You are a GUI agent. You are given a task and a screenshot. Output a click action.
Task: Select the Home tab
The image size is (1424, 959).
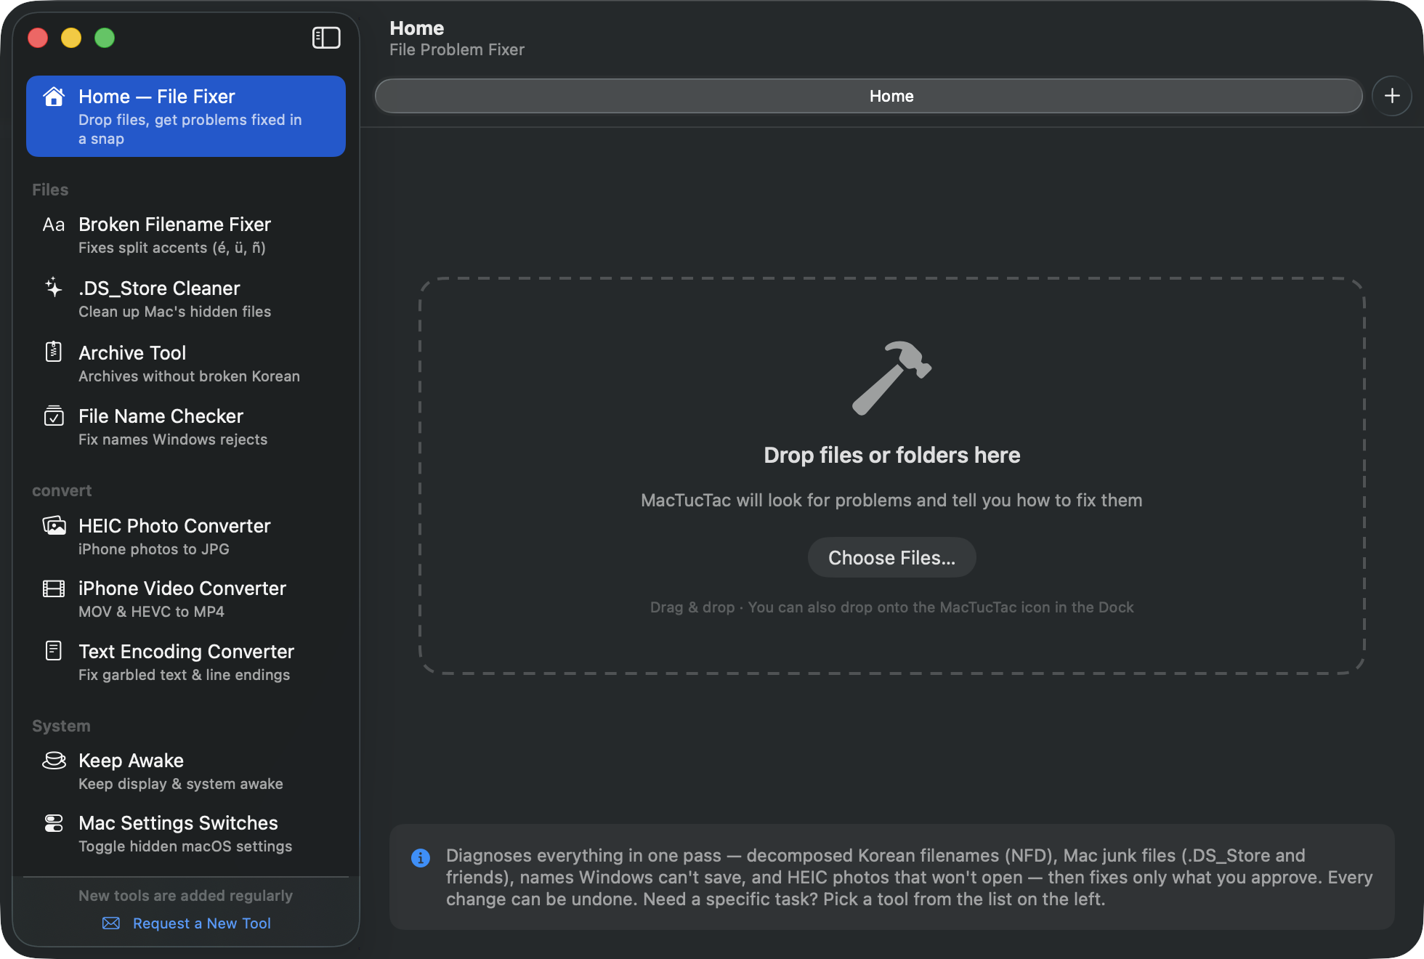click(x=869, y=96)
